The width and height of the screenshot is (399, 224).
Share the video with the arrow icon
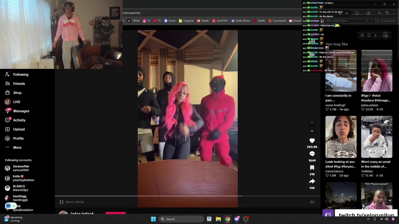coord(312,181)
